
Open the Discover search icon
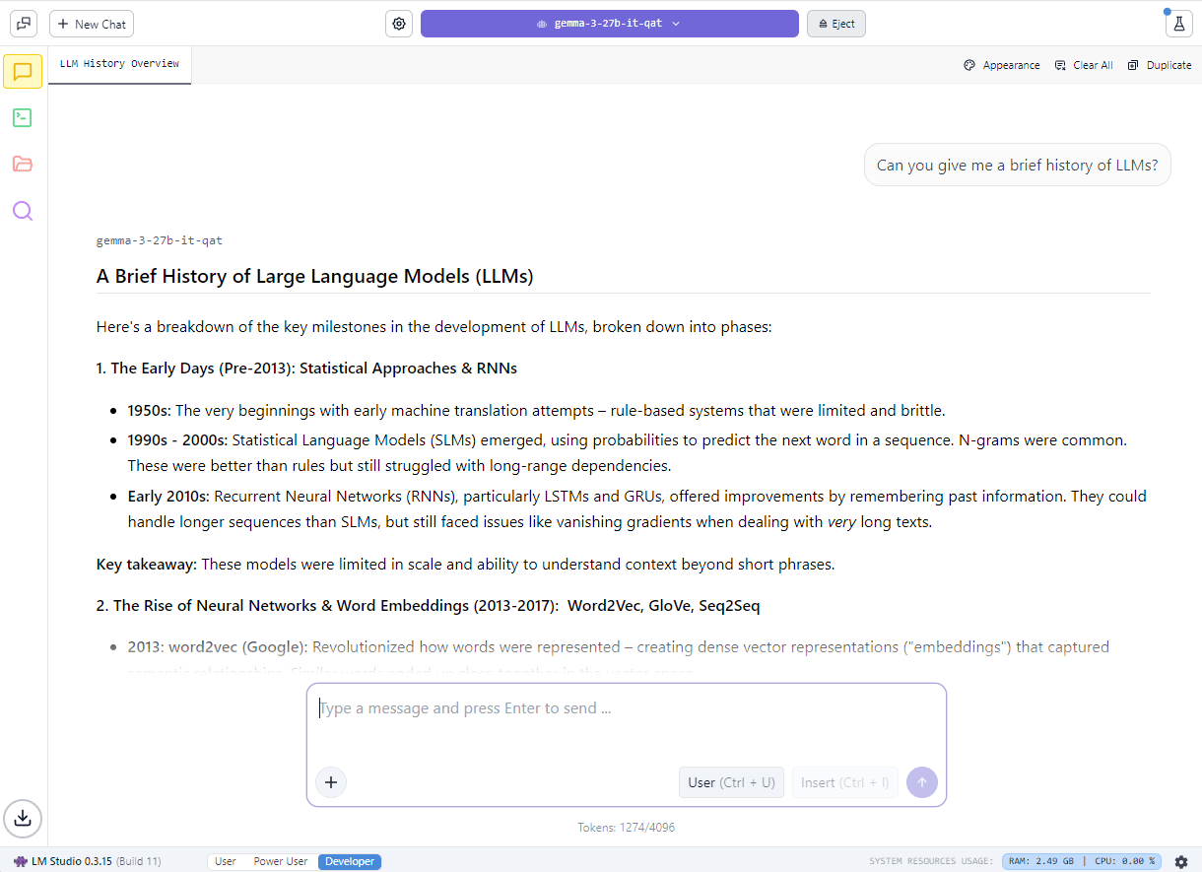[23, 211]
